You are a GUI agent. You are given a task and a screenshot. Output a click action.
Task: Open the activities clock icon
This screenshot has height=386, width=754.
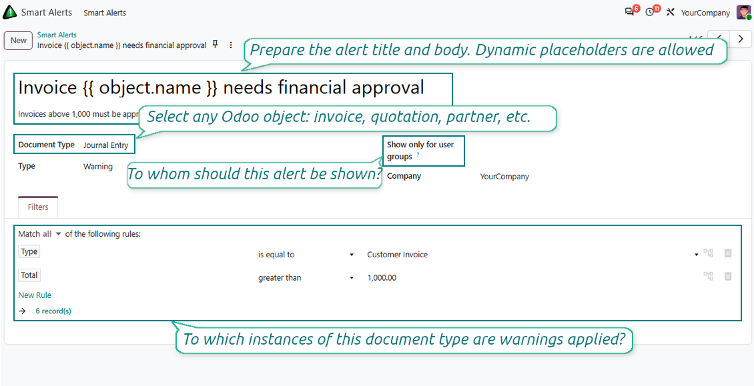[x=650, y=12]
